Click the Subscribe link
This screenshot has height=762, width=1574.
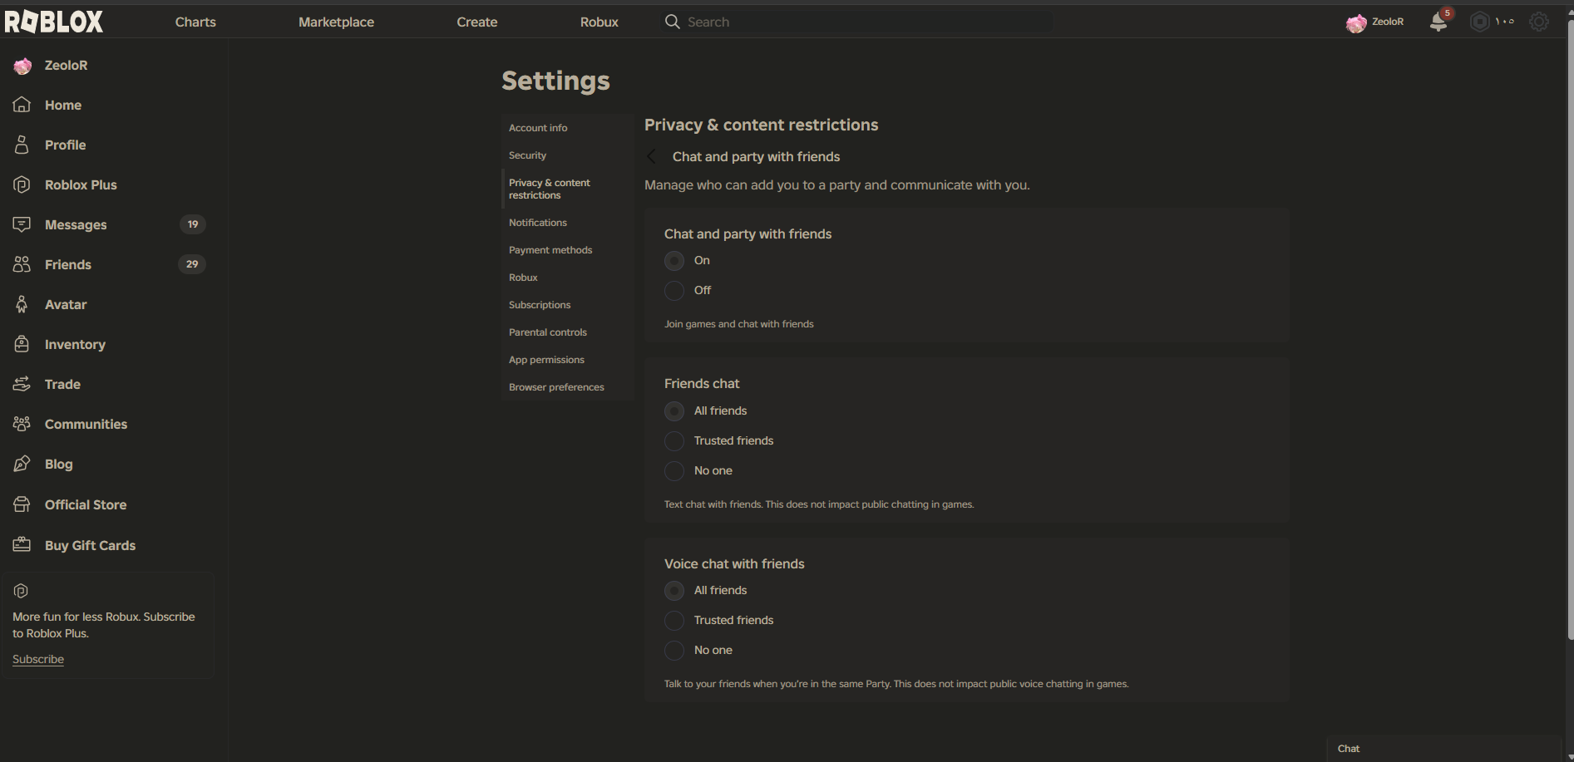tap(38, 659)
